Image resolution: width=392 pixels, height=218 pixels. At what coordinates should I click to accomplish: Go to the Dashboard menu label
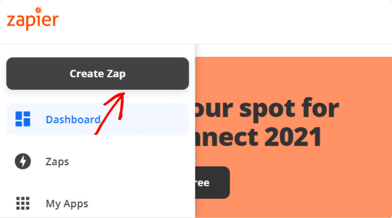pyautogui.click(x=73, y=120)
